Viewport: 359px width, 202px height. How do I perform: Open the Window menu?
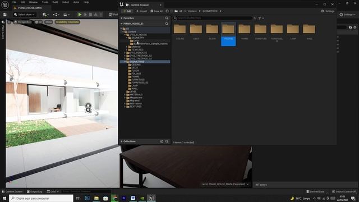33,2
